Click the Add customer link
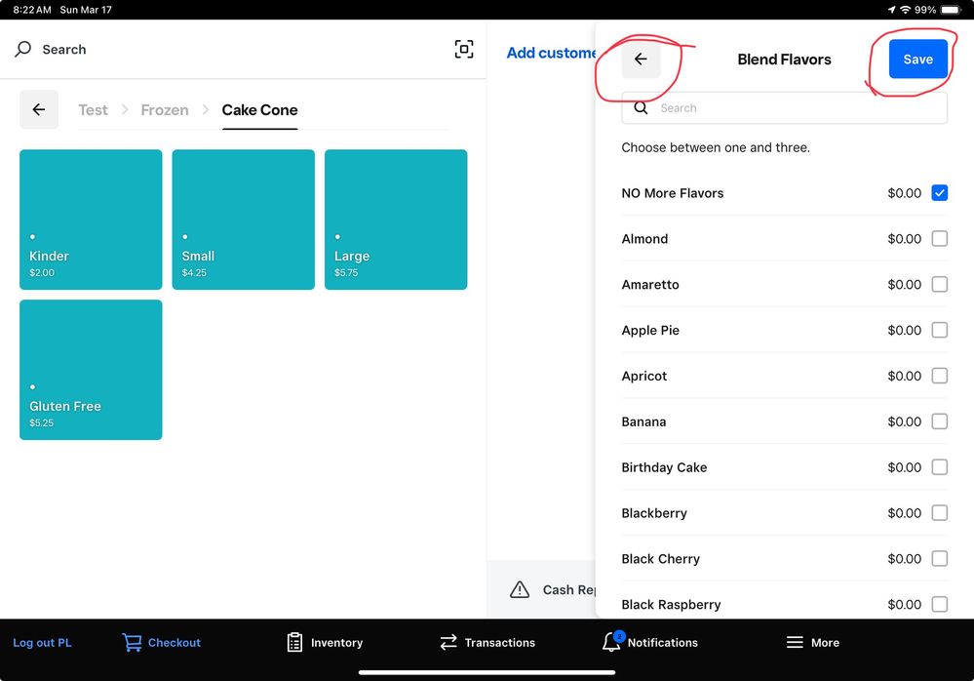This screenshot has height=681, width=974. [x=551, y=54]
